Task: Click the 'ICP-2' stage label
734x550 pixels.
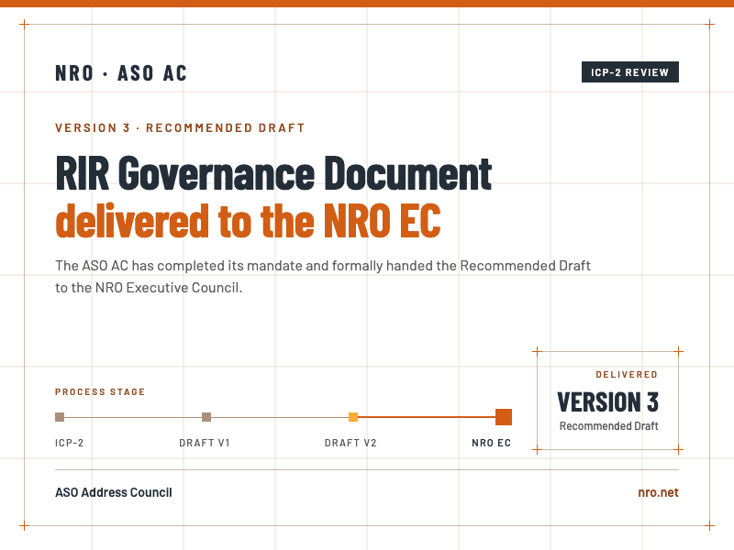Action: tap(70, 443)
